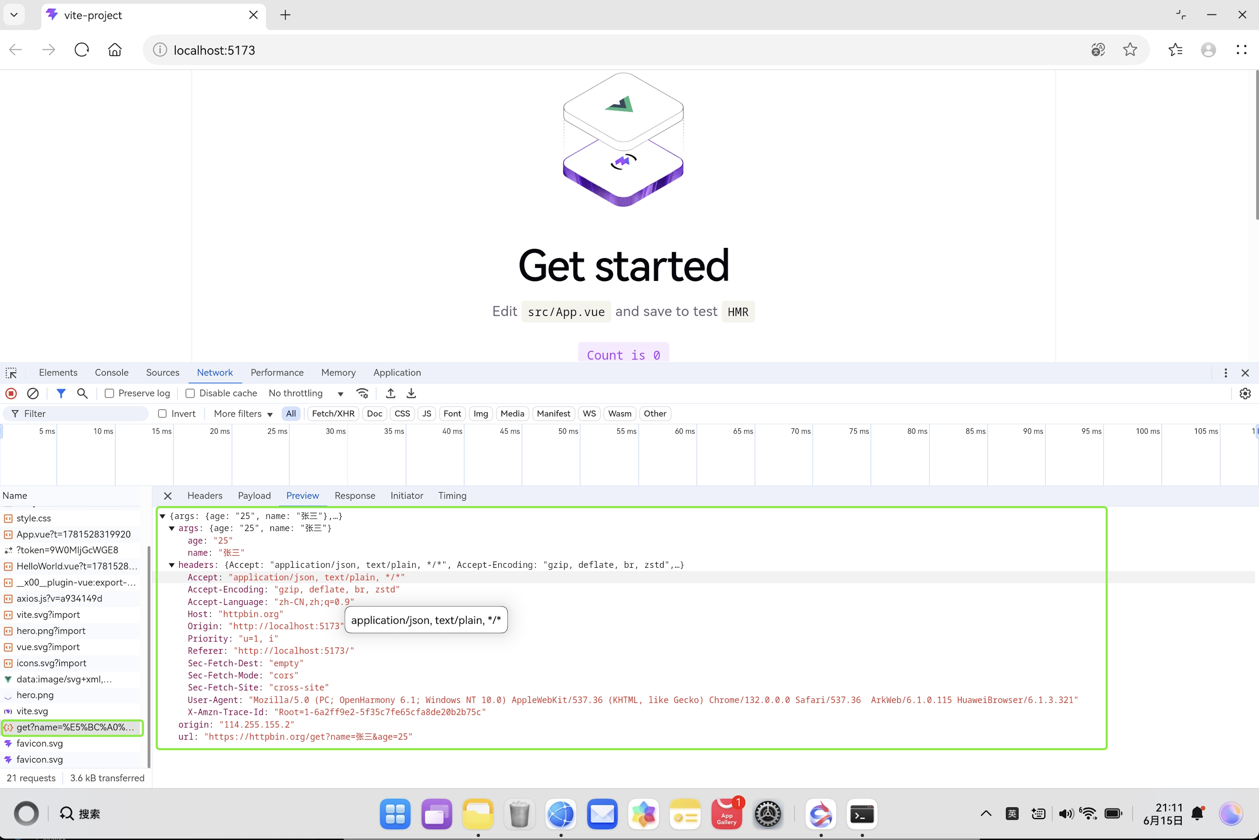
Task: Open the tab list dropdown chevron
Action: pos(14,15)
